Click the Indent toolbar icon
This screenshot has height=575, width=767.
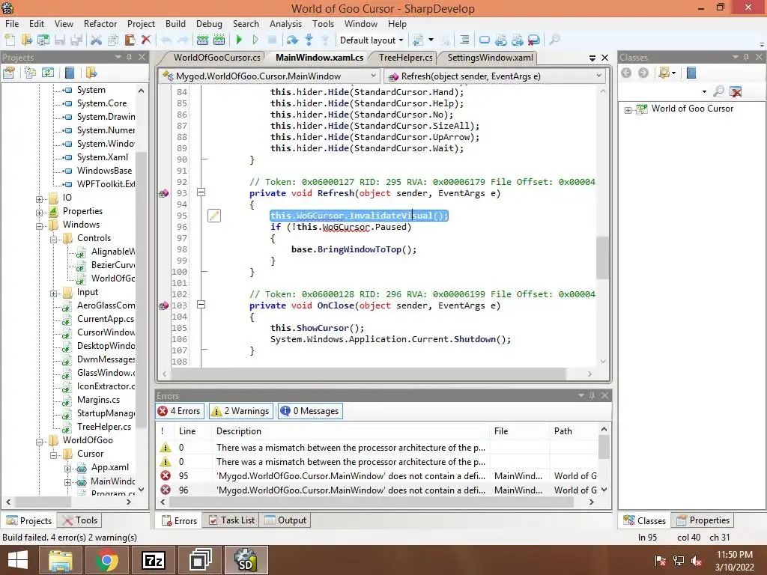click(x=464, y=40)
